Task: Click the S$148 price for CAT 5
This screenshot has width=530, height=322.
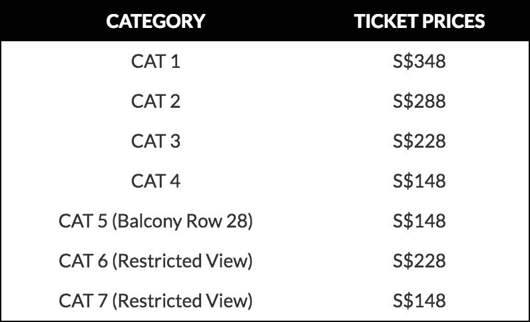Action: 419,221
